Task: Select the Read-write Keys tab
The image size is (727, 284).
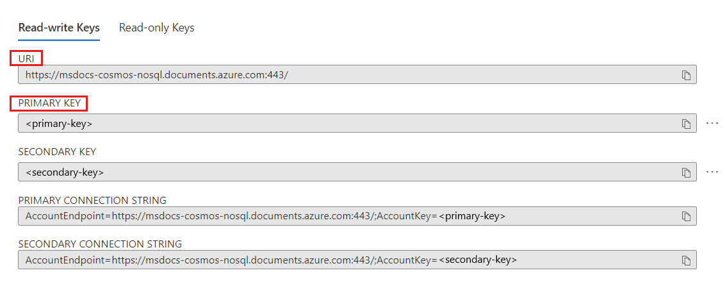Action: 59,28
